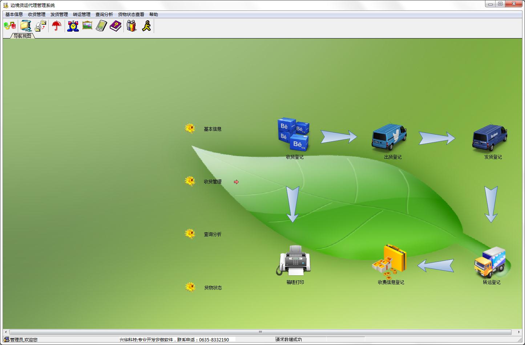The width and height of the screenshot is (525, 345).
Task: Select 货物状态 in navigation list
Action: click(x=213, y=288)
